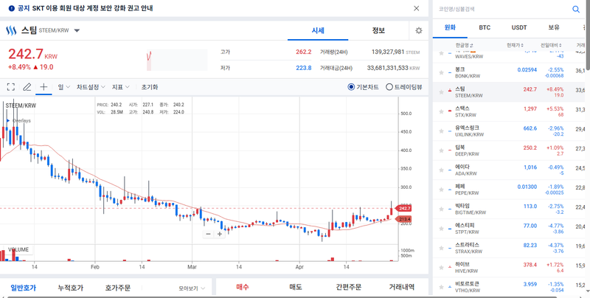The height and width of the screenshot is (298, 590).
Task: Toggle fullscreen chart icon
Action: [x=11, y=87]
